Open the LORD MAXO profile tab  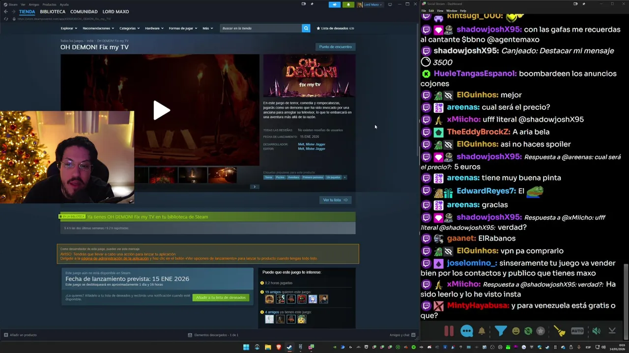(115, 12)
